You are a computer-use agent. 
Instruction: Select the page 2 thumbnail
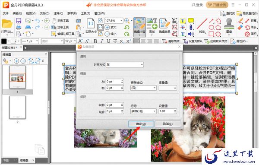point(18,107)
